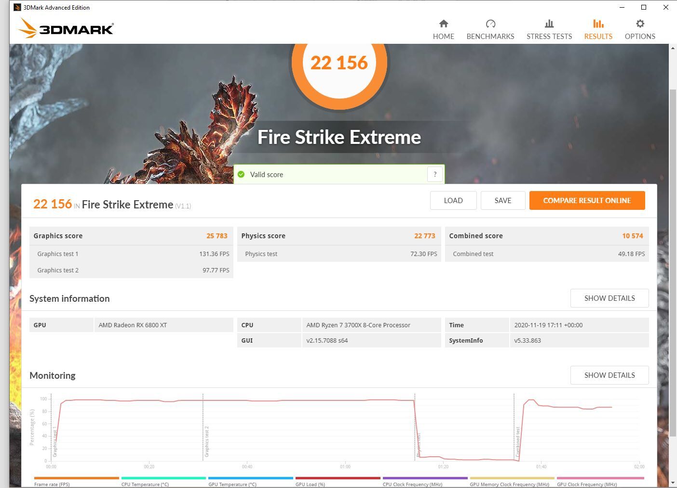
Task: Click Physics test result 72.30 FPS
Action: click(x=424, y=254)
